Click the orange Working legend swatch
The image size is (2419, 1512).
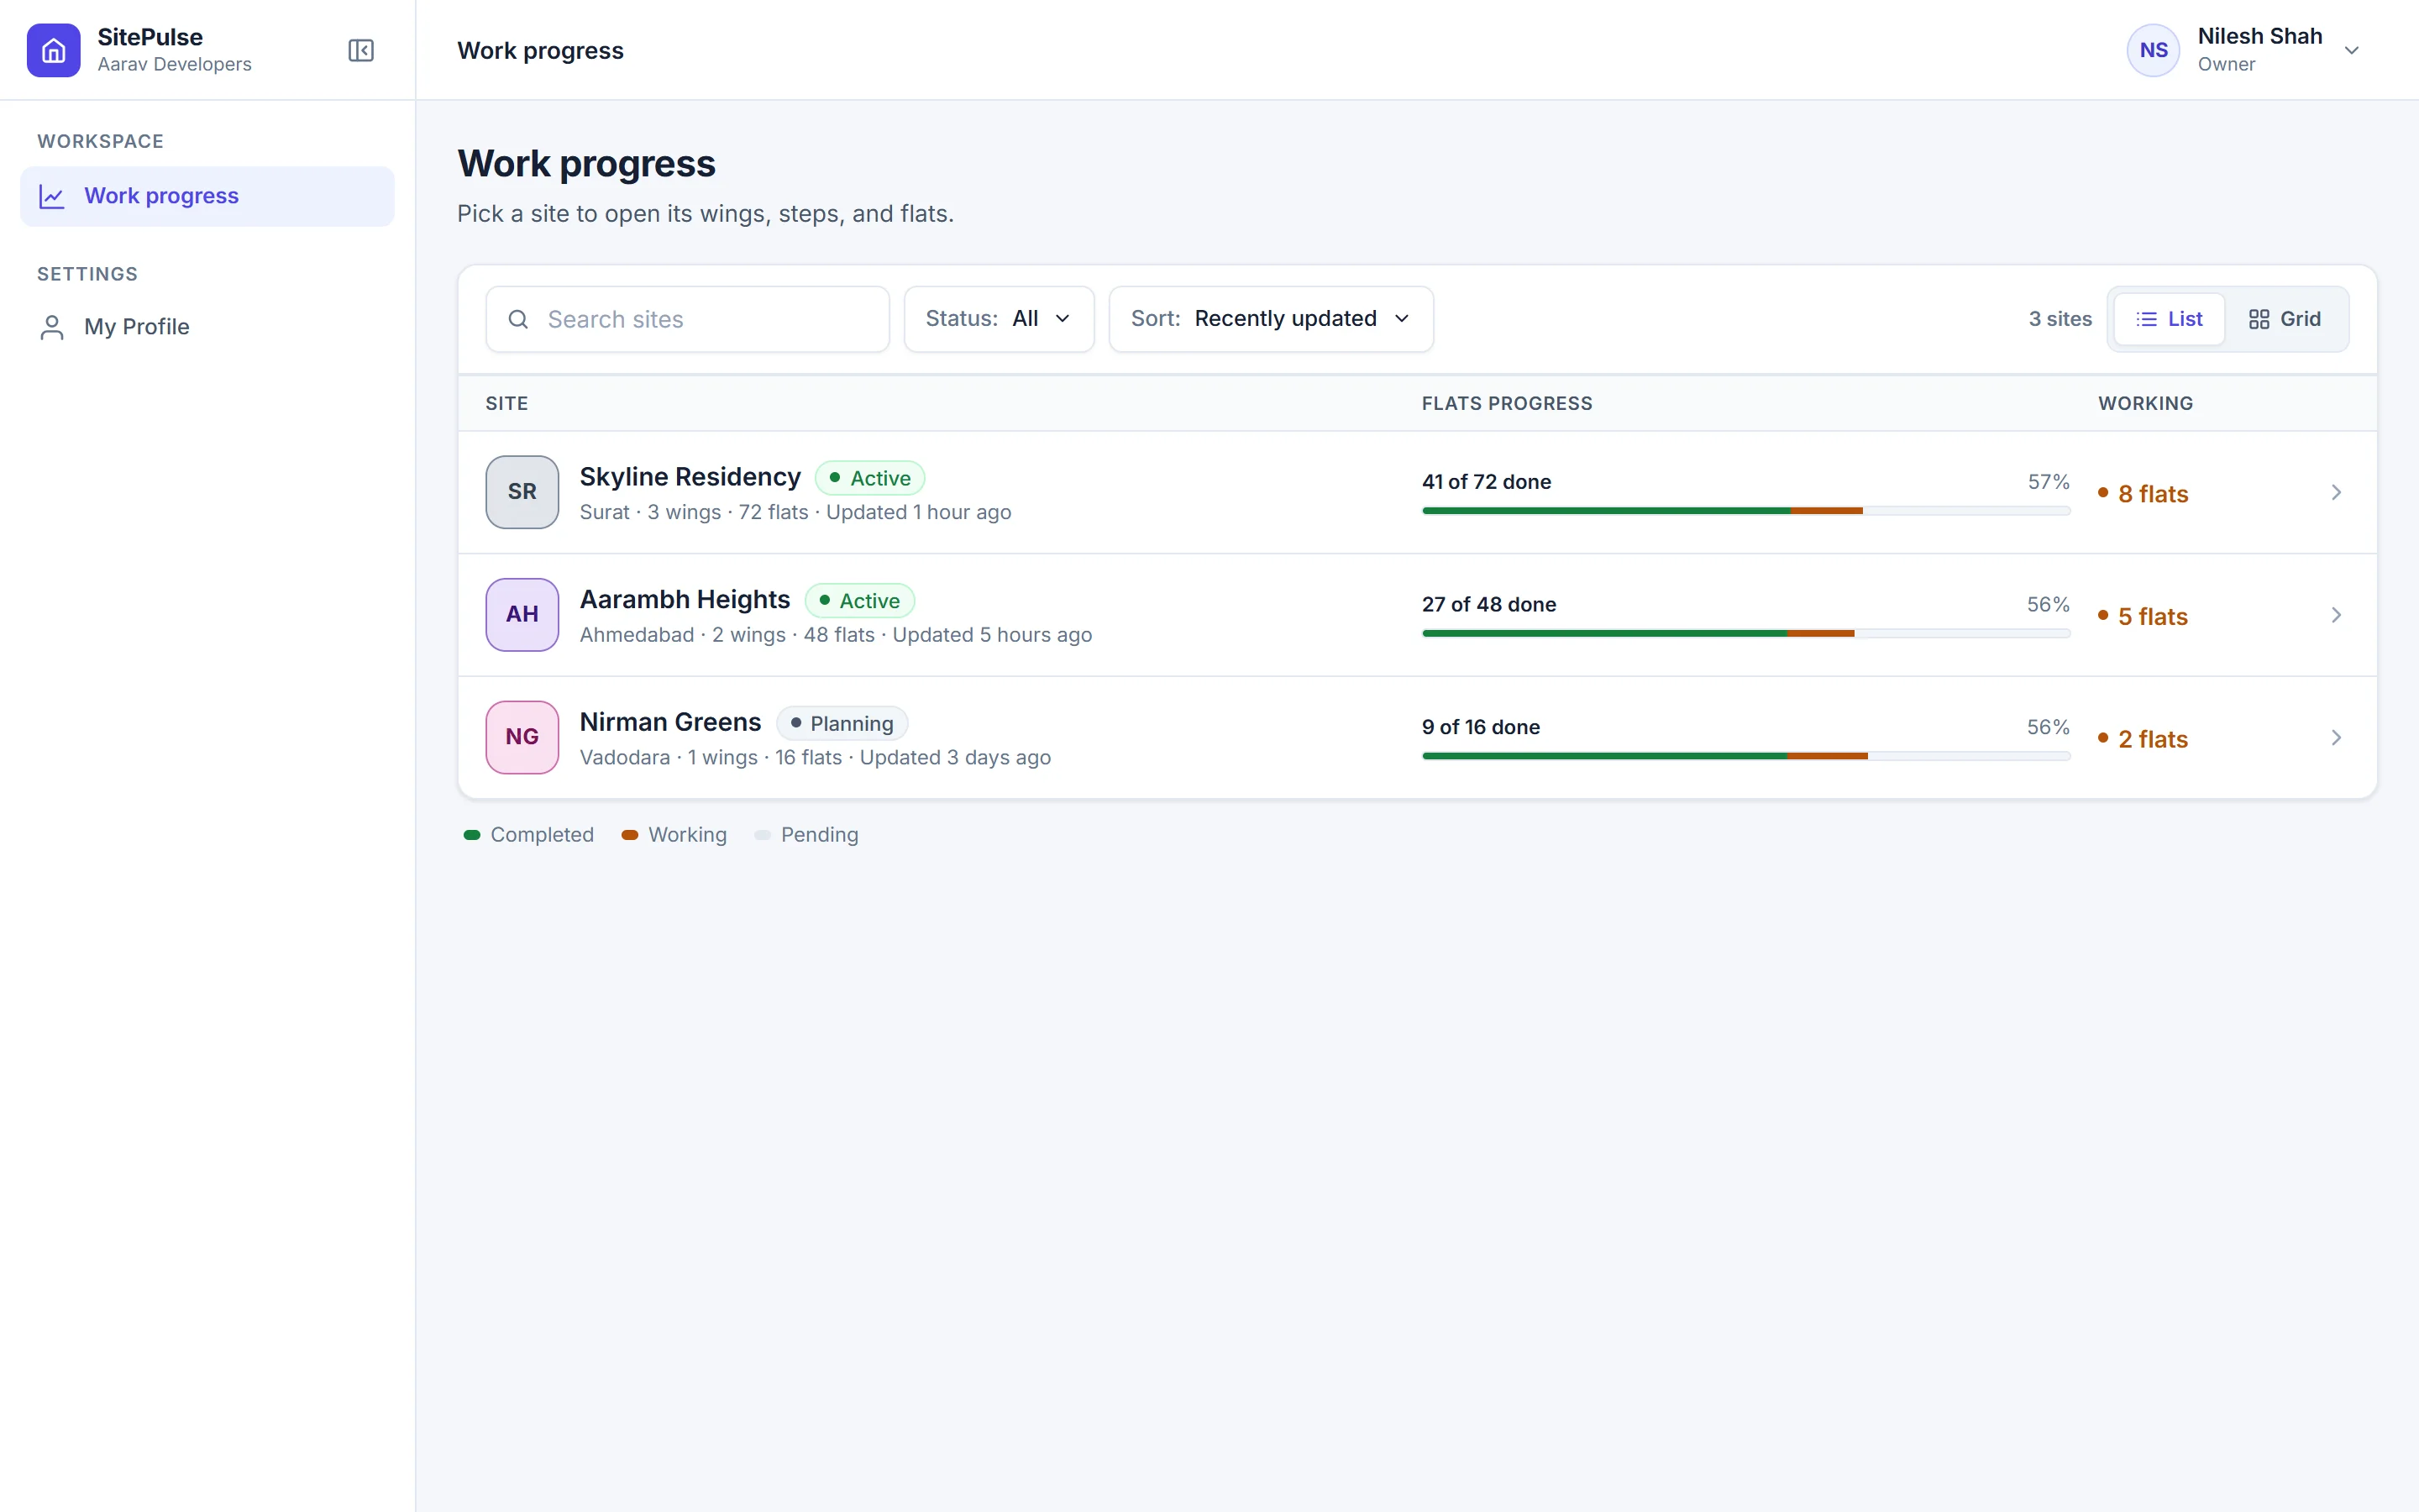(x=630, y=835)
